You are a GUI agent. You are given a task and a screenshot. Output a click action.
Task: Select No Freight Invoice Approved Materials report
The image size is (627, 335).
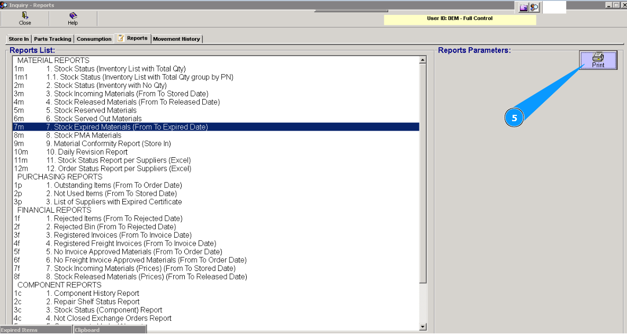(216, 260)
